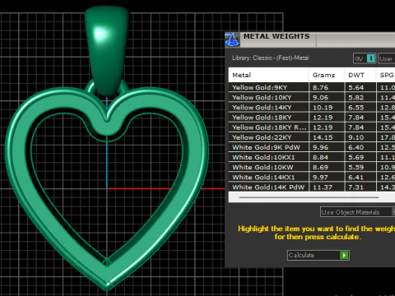
Task: Click the 6.41 DWT value
Action: pyautogui.click(x=356, y=178)
